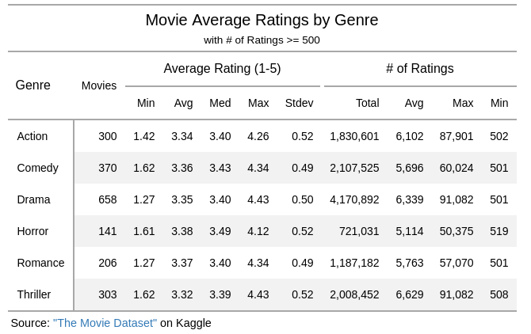Select the Horror genre row label
Screen dimensions: 531x334
[32, 231]
